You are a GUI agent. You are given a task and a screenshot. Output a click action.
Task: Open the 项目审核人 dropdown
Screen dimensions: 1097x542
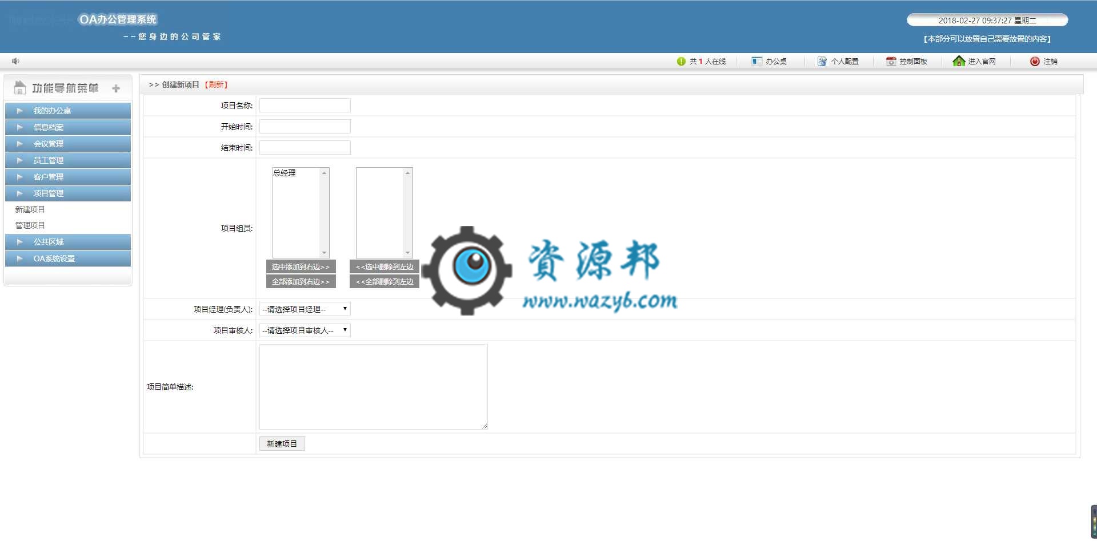tap(305, 330)
